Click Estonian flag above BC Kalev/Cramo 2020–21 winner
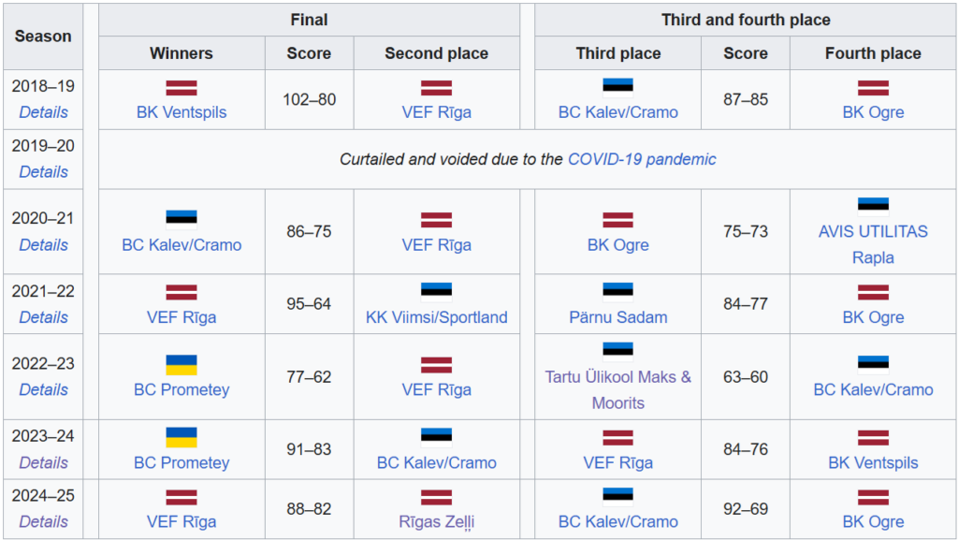958x540 pixels. pos(181,220)
